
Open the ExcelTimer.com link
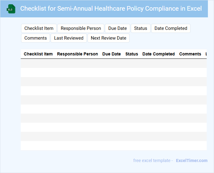[191, 161]
